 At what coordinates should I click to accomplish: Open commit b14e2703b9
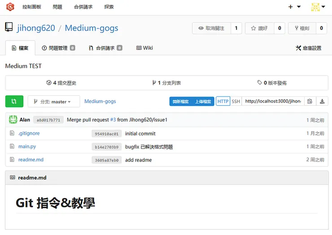pos(106,147)
